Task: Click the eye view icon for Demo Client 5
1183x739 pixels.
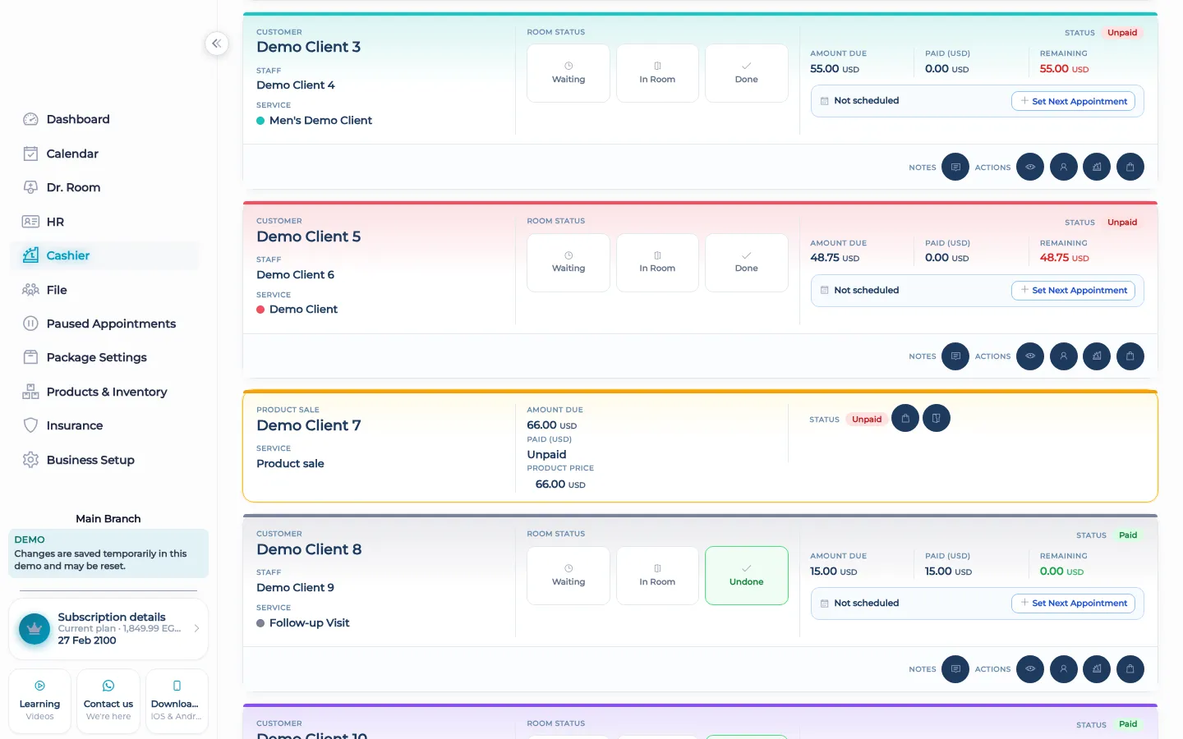Action: (1030, 356)
